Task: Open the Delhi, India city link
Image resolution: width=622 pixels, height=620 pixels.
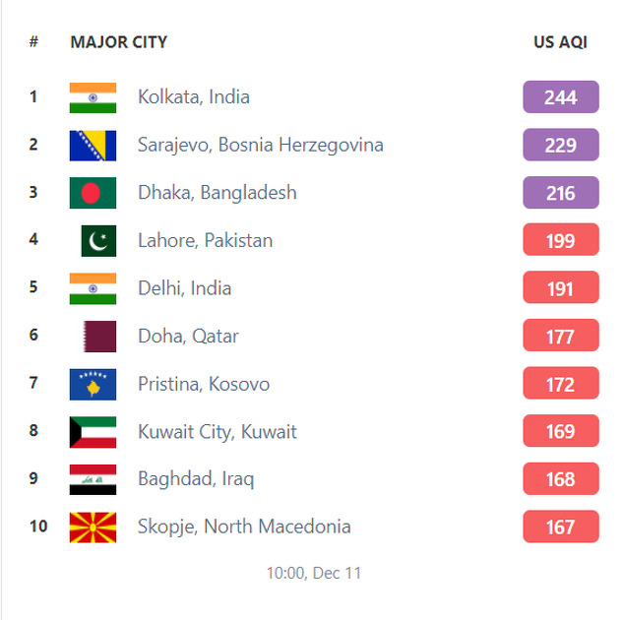Action: [184, 288]
